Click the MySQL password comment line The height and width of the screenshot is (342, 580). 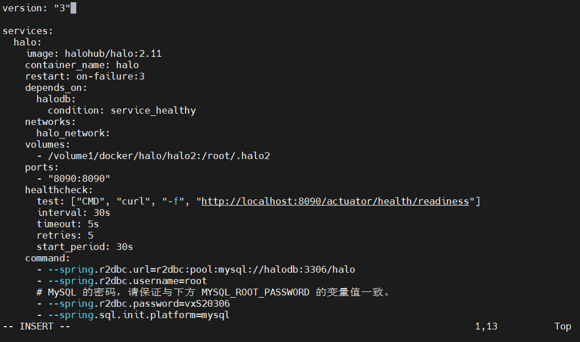213,292
